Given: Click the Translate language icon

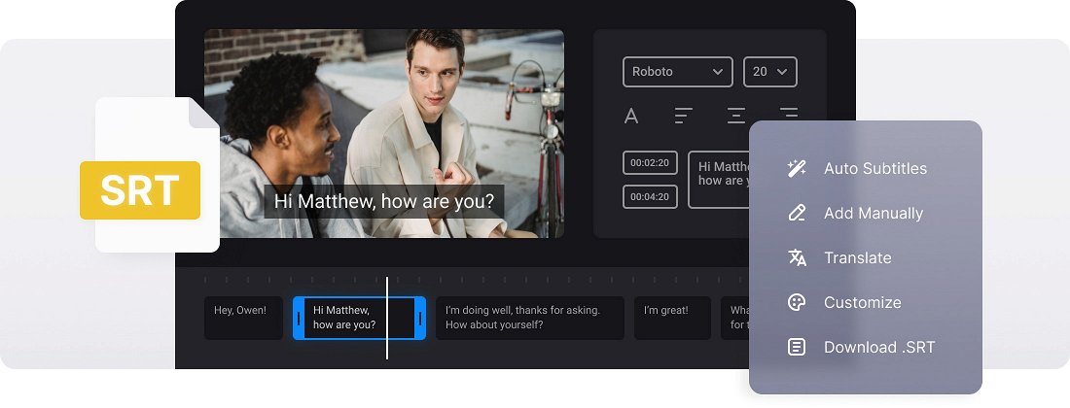Looking at the screenshot, I should pyautogui.click(x=797, y=257).
